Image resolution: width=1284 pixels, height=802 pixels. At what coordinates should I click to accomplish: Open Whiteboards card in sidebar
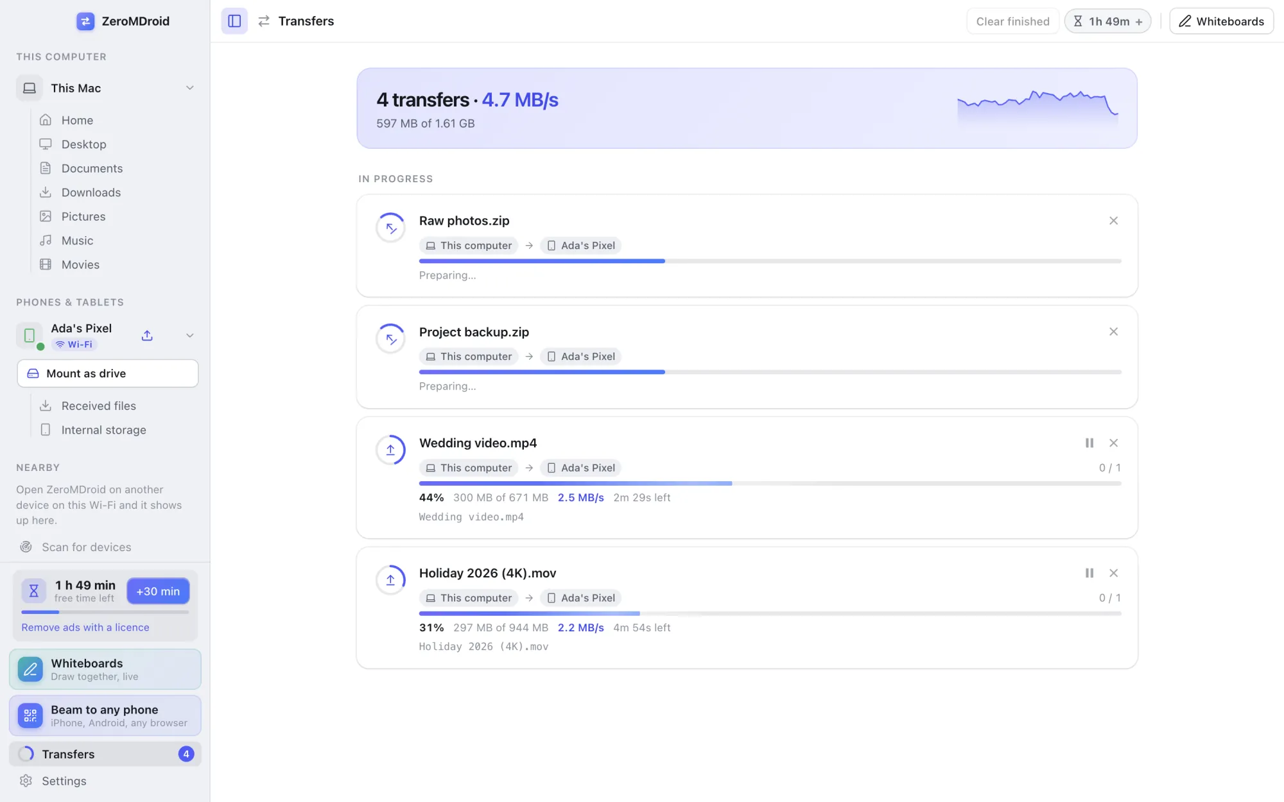point(105,669)
